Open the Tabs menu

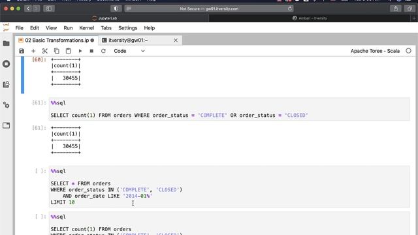coord(106,28)
